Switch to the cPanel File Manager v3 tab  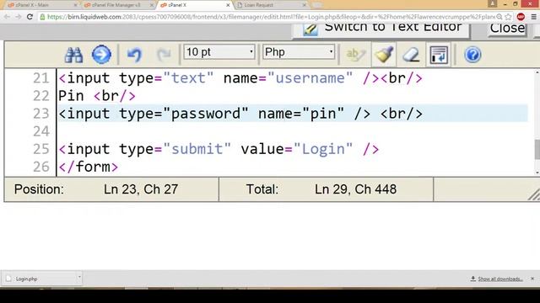point(117,5)
